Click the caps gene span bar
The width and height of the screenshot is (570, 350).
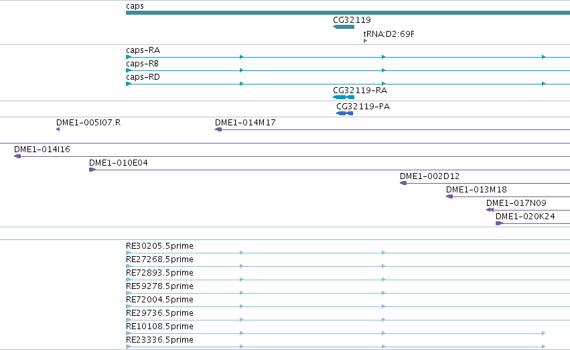(x=348, y=13)
